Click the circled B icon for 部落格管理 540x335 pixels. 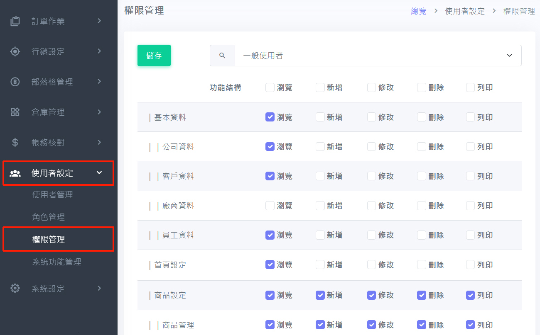click(15, 82)
